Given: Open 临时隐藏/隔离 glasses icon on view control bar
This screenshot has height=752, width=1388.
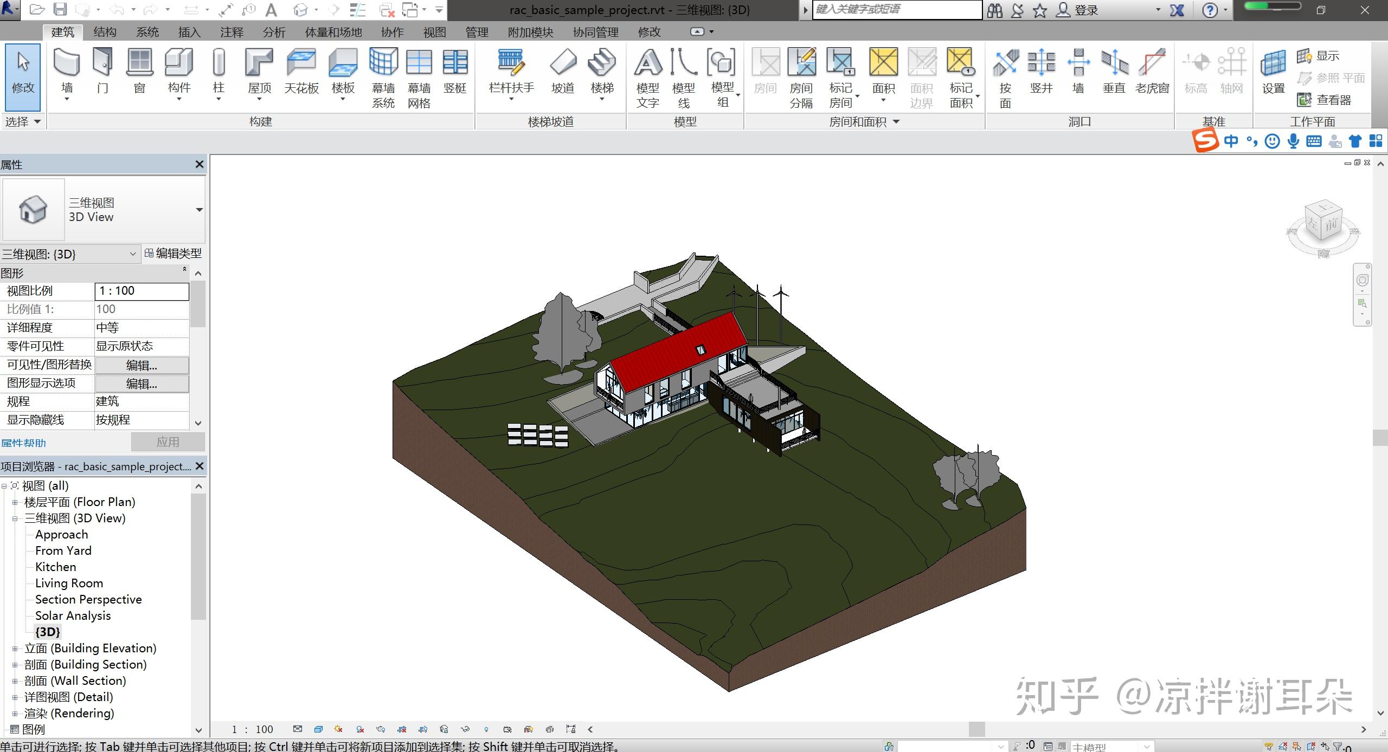Looking at the screenshot, I should [464, 729].
